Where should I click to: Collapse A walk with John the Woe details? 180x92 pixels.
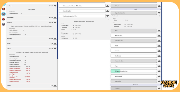pyautogui.click(x=108, y=16)
